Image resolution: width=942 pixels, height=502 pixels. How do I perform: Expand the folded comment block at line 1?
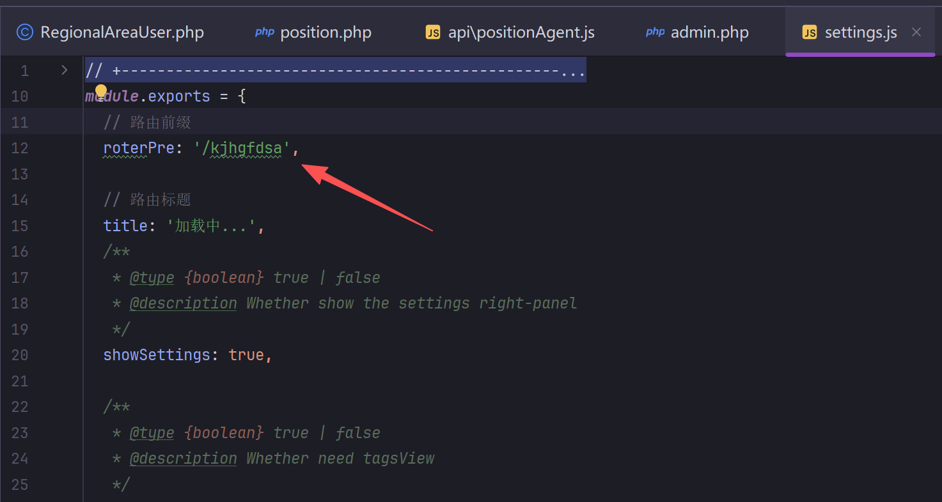tap(64, 70)
